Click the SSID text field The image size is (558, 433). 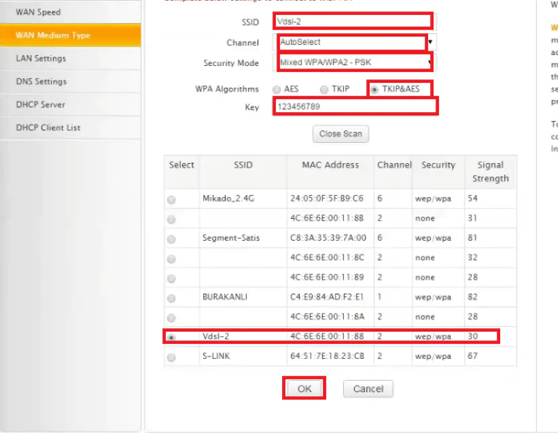point(353,21)
